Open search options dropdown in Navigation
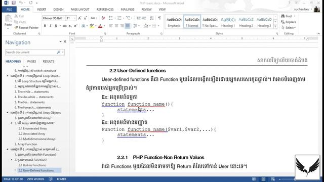Viewport: 324px width, 182px height. [x=63, y=52]
